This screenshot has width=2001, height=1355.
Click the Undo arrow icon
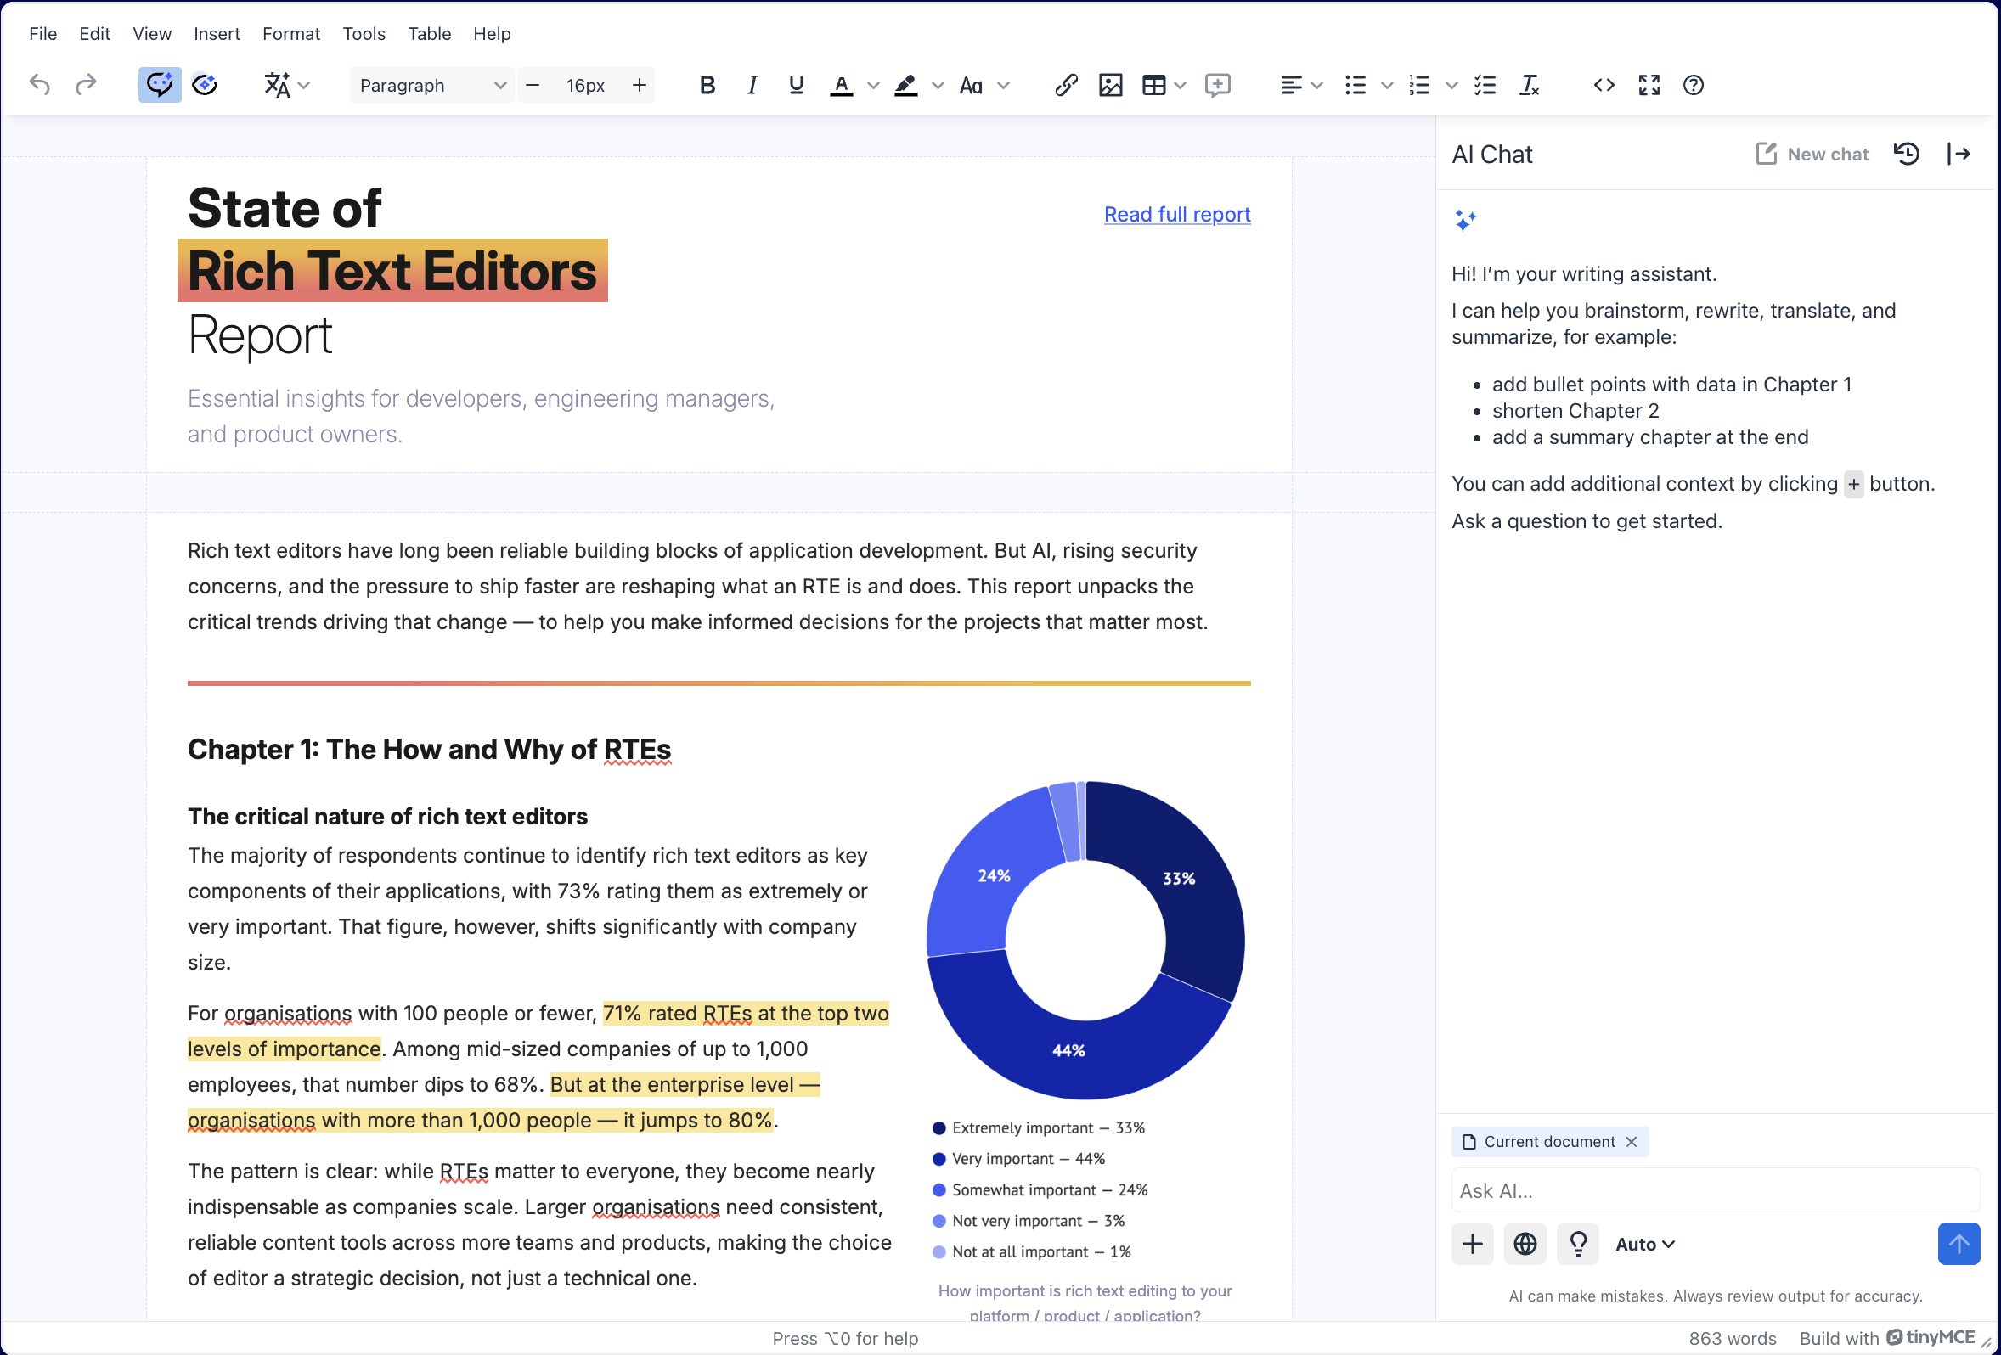[x=40, y=84]
